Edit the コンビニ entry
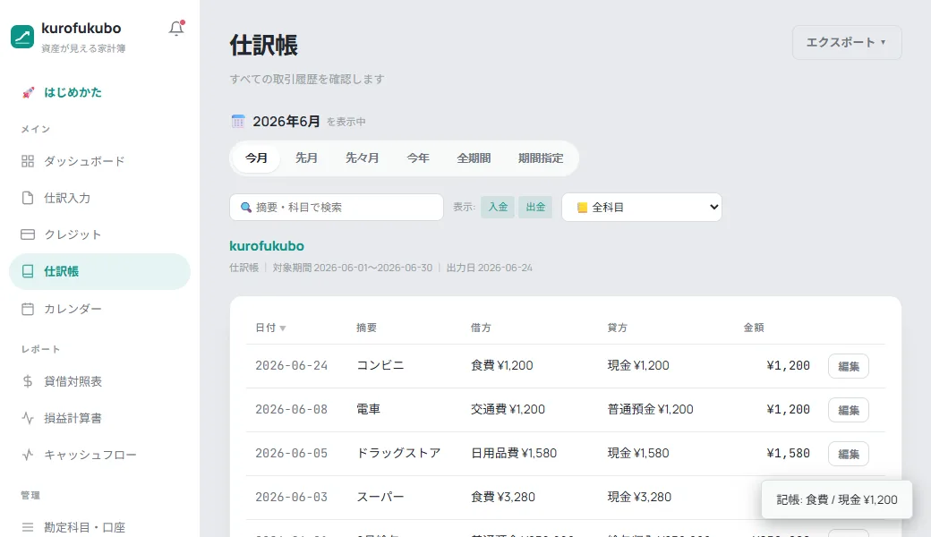This screenshot has height=537, width=931. (849, 366)
